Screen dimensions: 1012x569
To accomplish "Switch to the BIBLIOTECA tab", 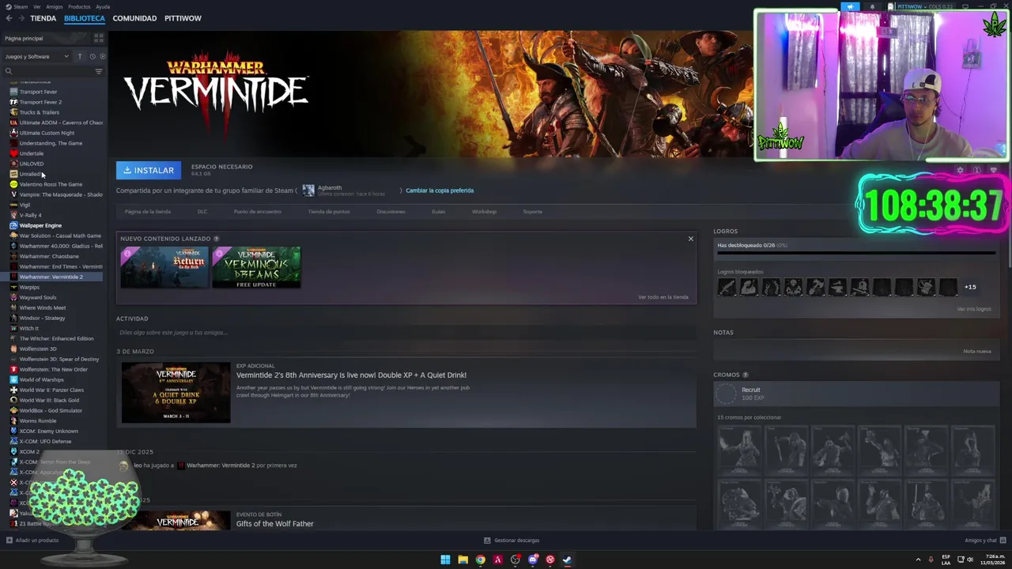I will [x=85, y=18].
